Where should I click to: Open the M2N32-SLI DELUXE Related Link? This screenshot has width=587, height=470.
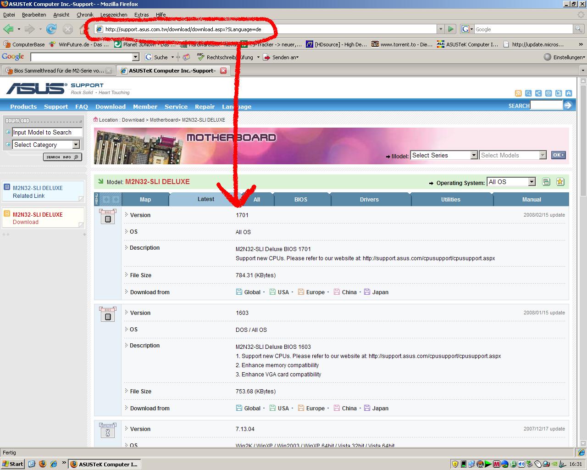[x=38, y=191]
